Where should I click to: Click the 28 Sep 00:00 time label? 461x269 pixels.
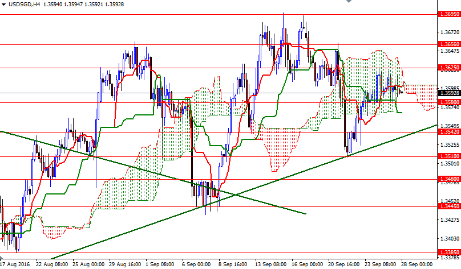click(x=417, y=264)
